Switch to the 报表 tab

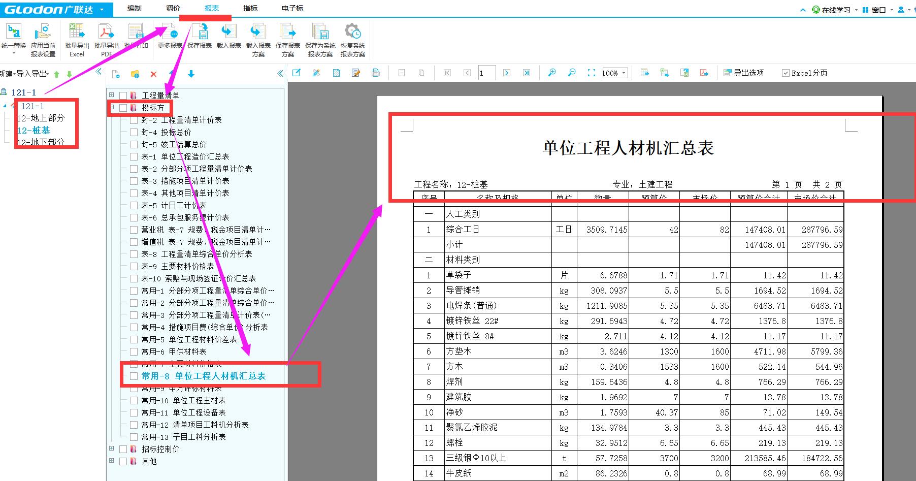[212, 8]
